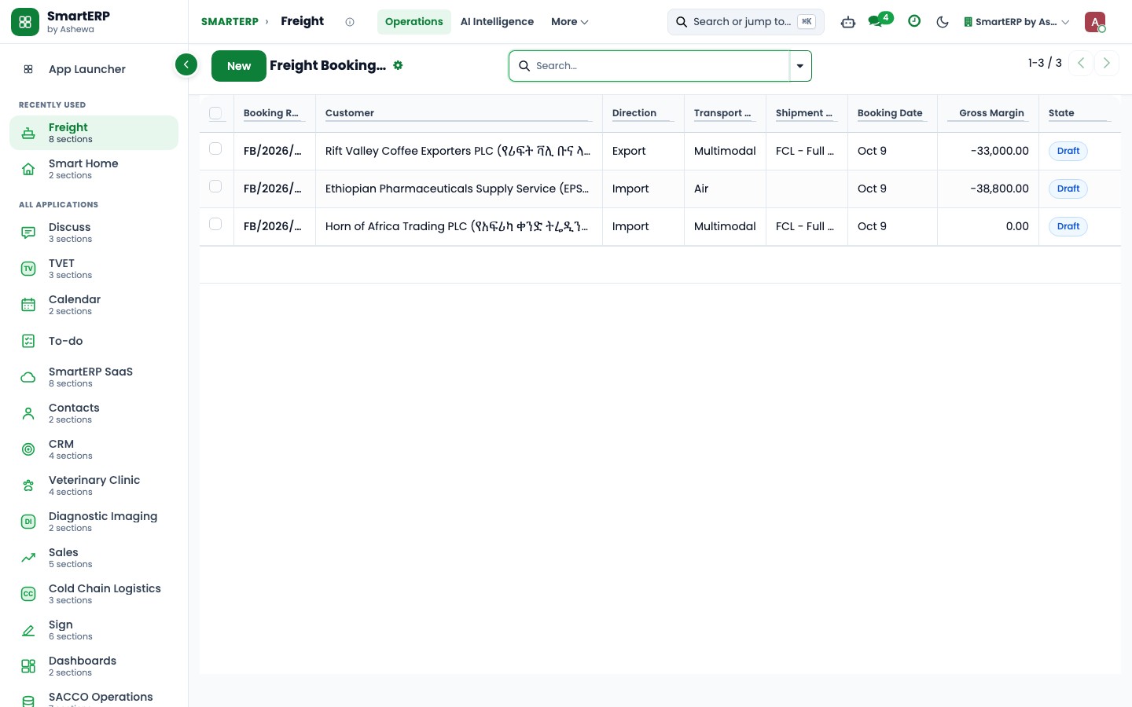The height and width of the screenshot is (707, 1132).
Task: Open the user avatar menu
Action: [x=1095, y=22]
